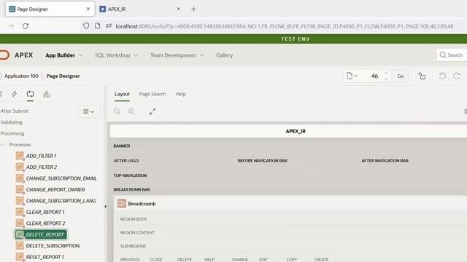The image size is (467, 262).
Task: Select the Validating tree node
Action: tap(12, 122)
